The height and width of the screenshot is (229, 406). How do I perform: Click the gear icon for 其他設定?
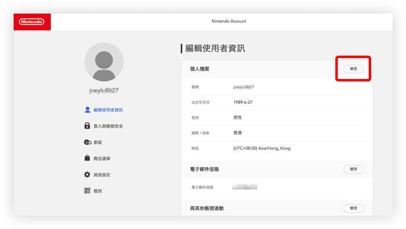[87, 175]
